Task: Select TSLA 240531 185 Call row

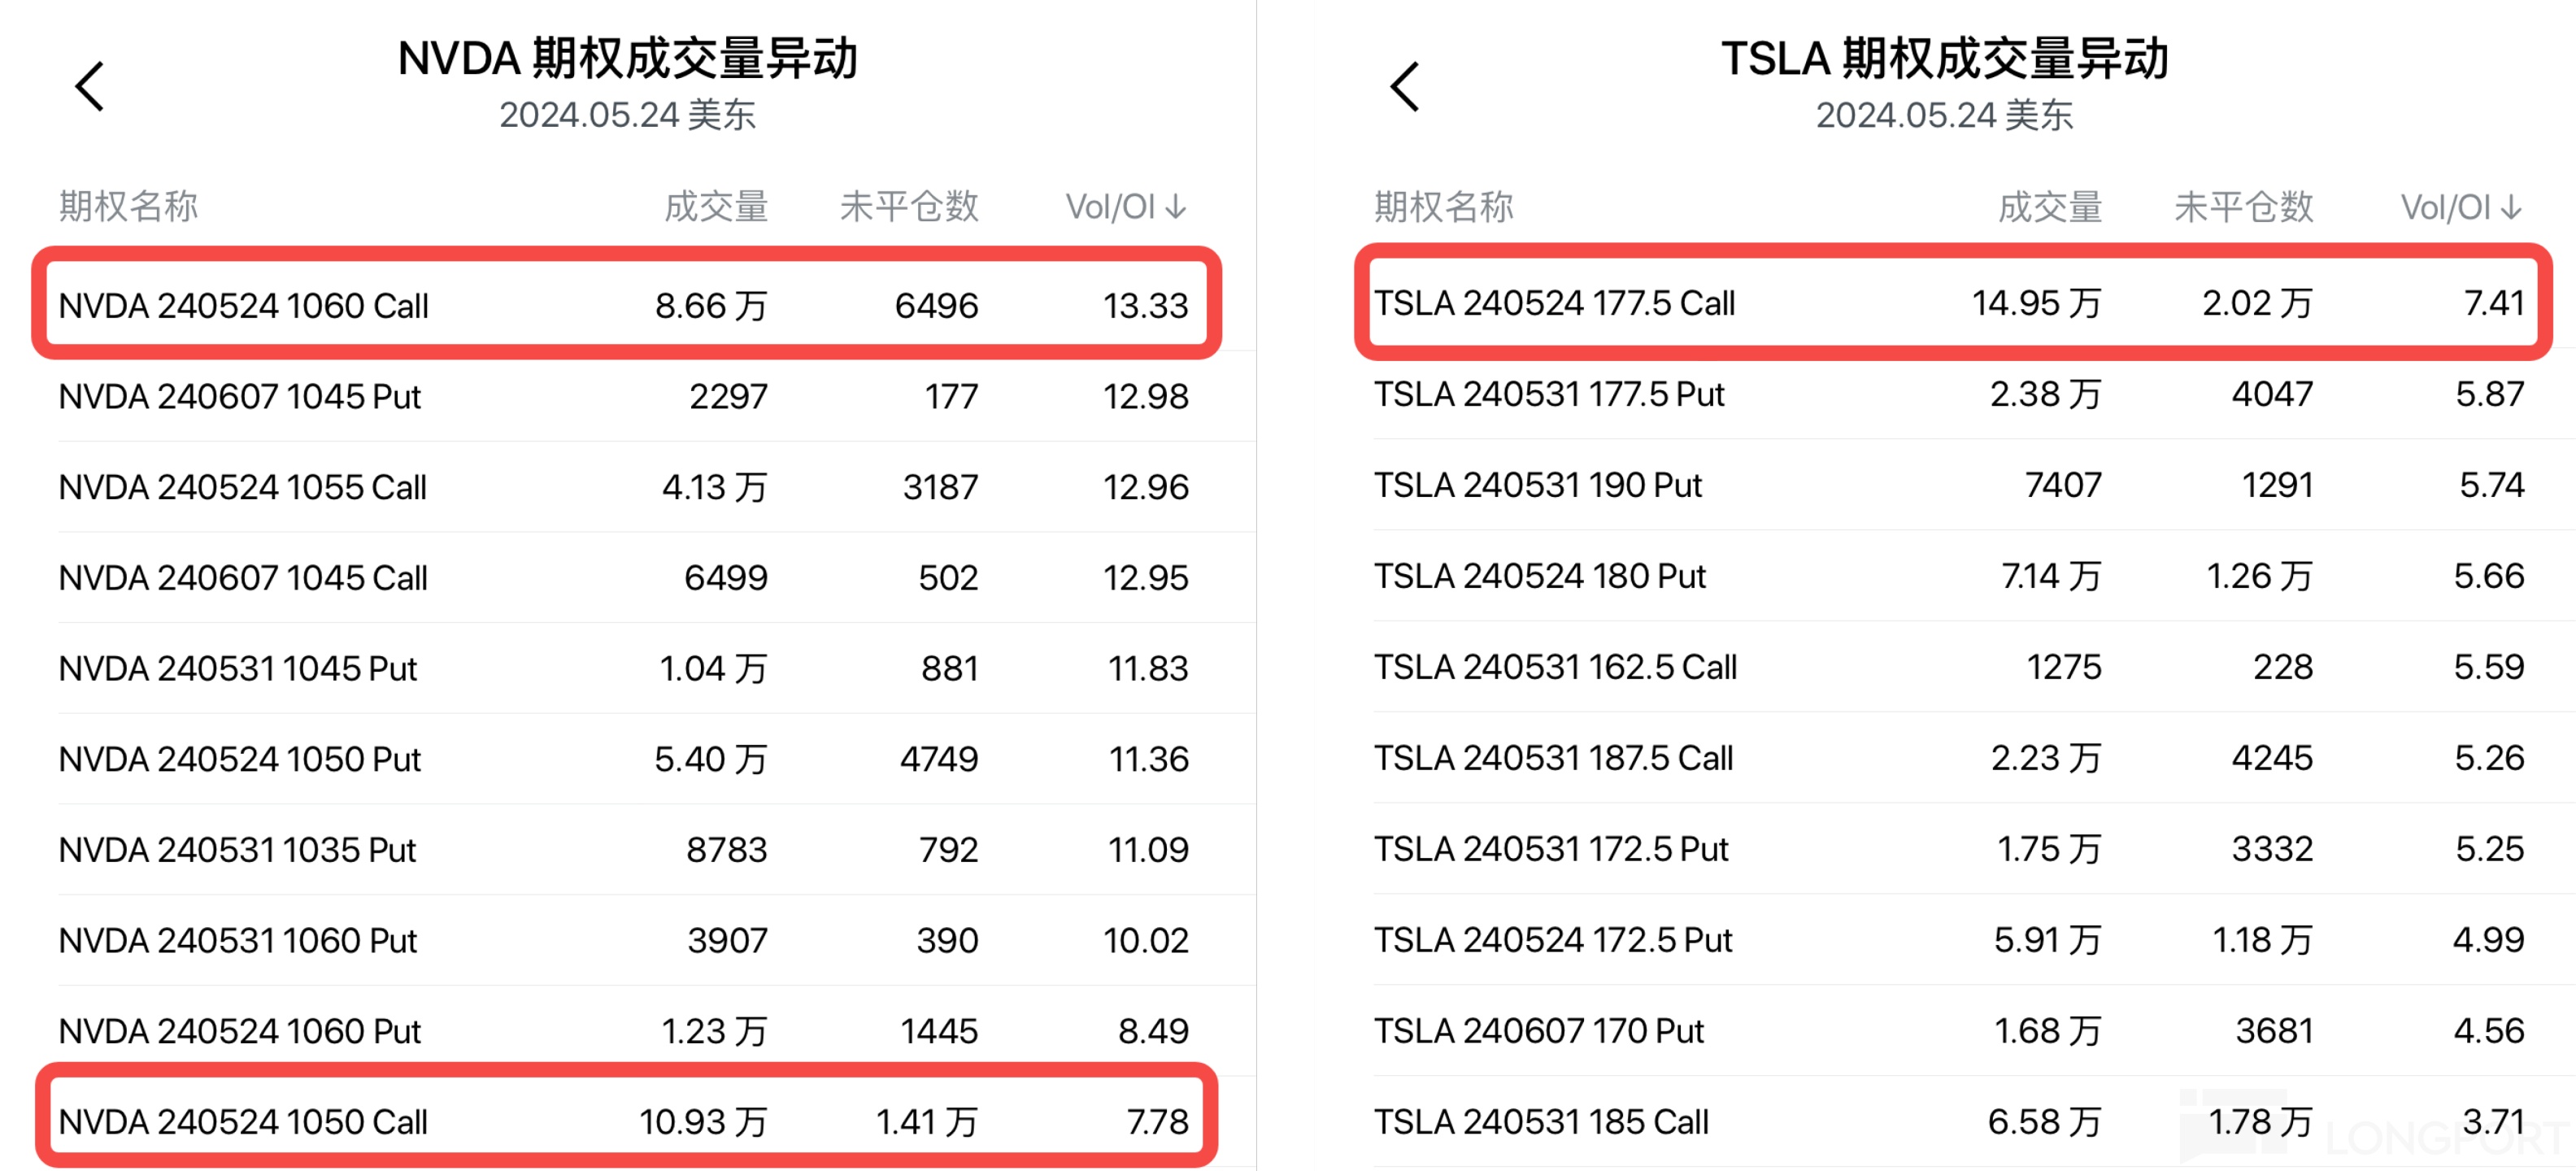Action: click(1541, 1122)
